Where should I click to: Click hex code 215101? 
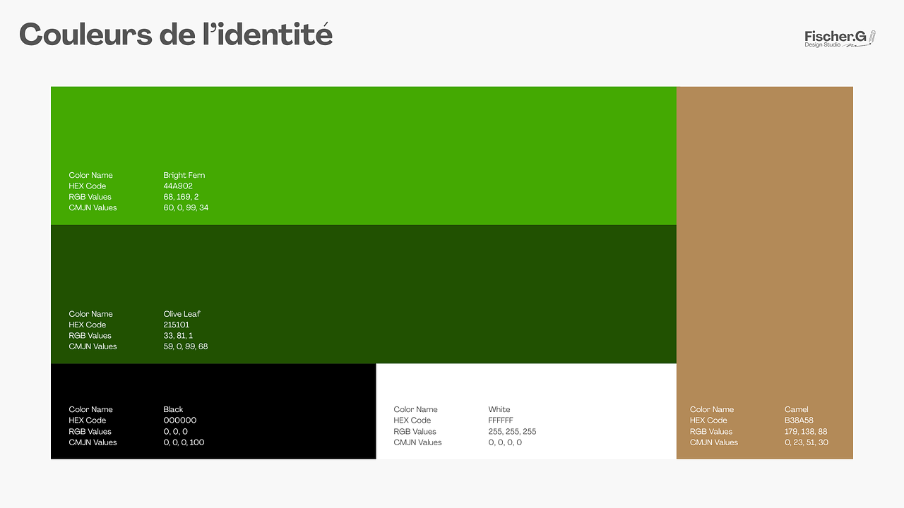[x=177, y=325]
